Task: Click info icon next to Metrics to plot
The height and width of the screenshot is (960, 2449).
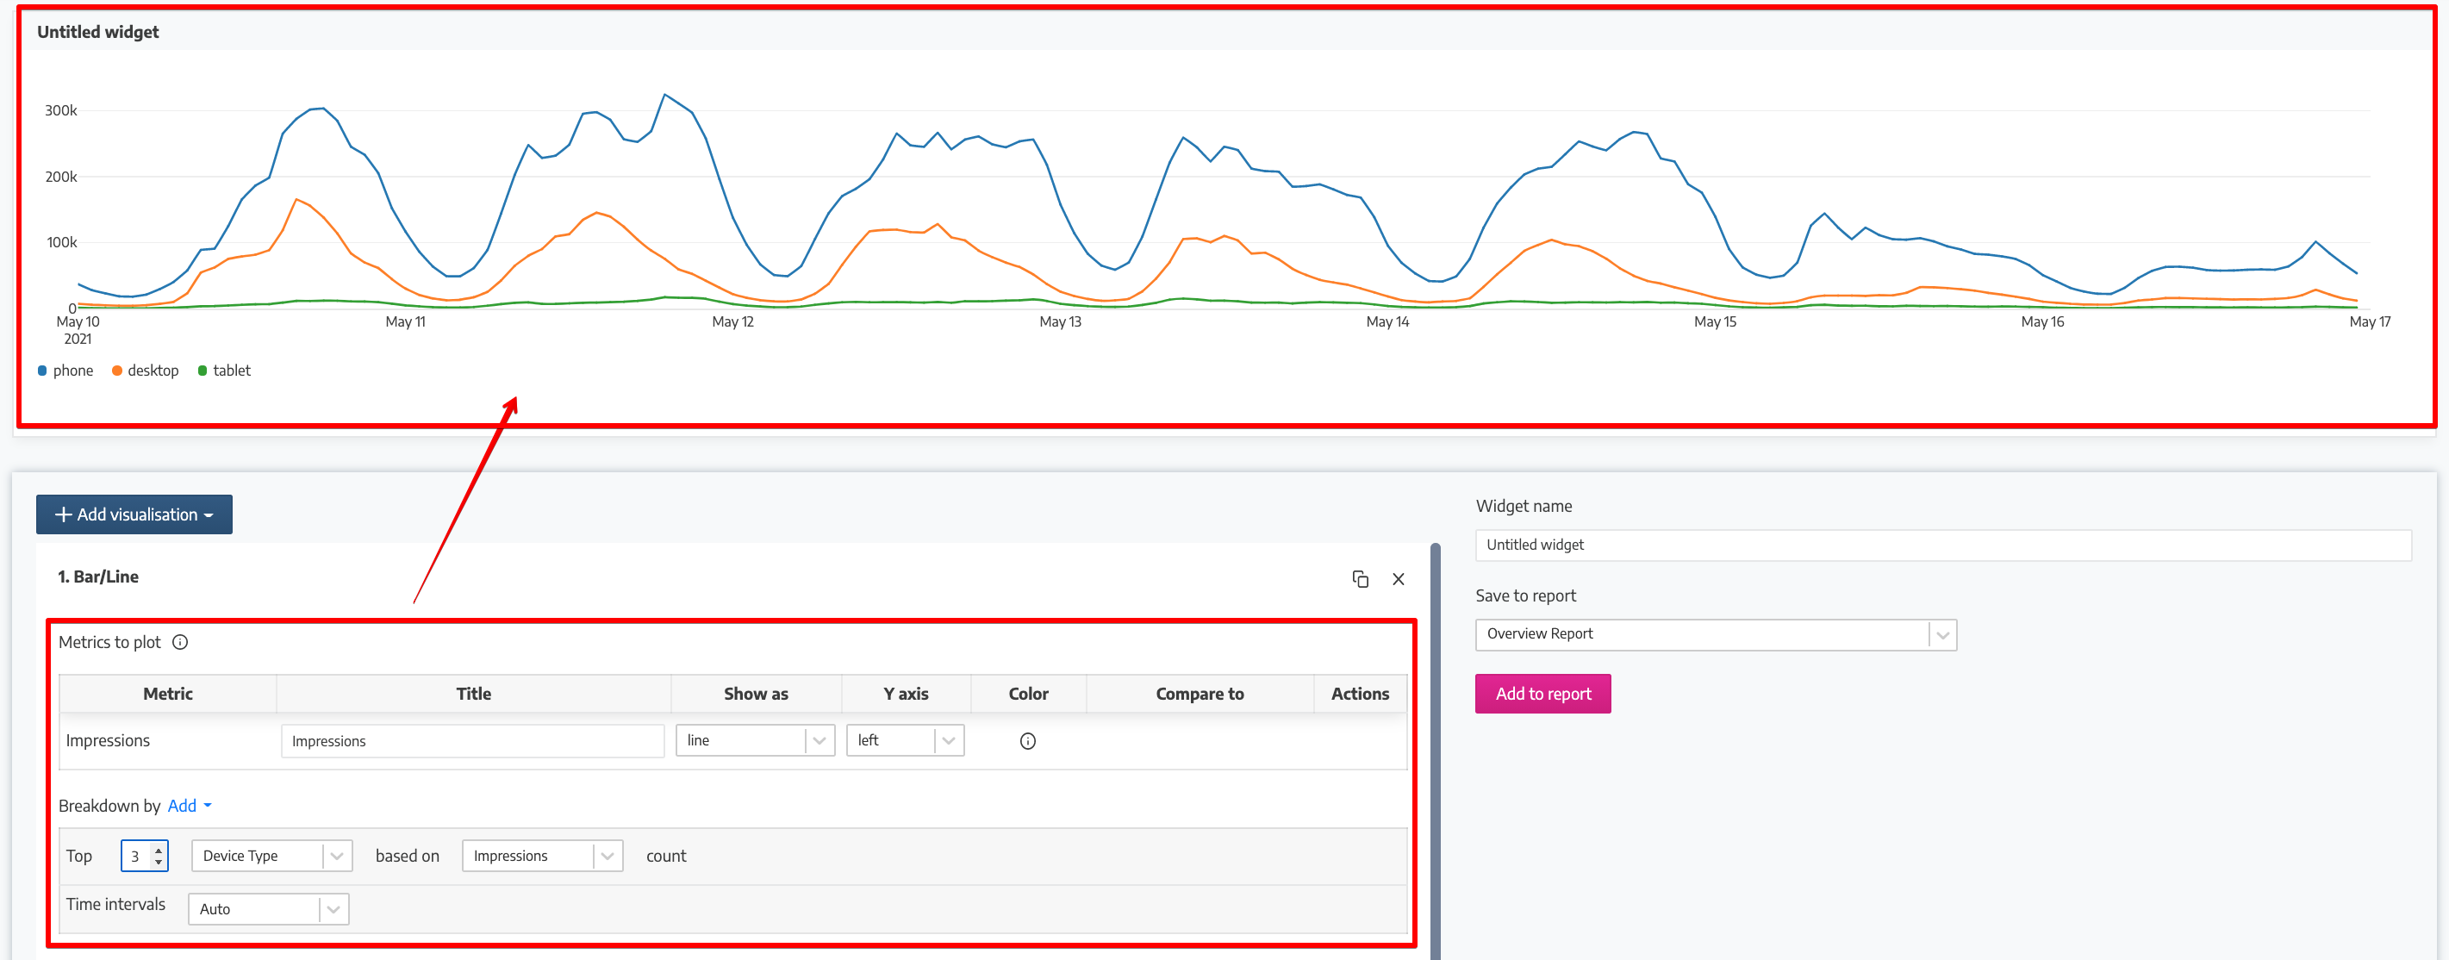Action: 180,643
